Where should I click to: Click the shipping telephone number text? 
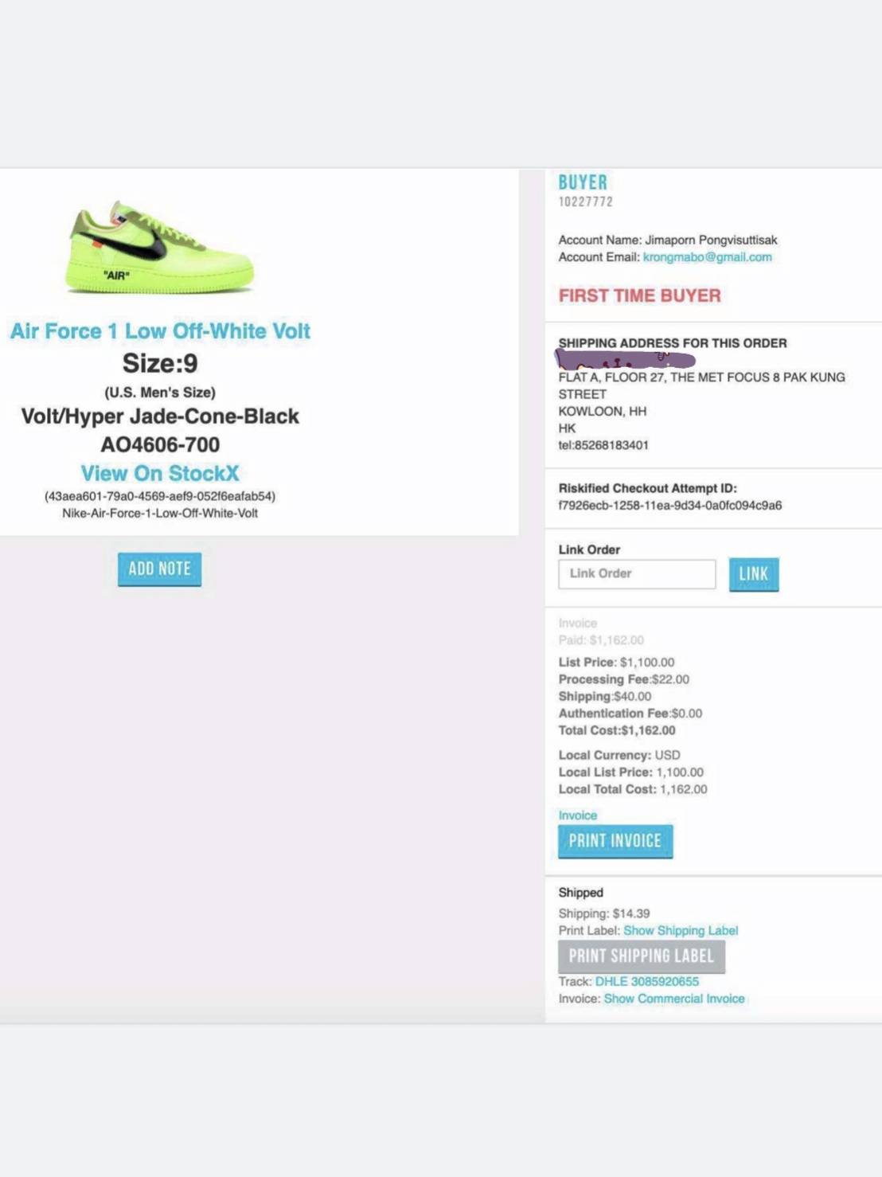603,445
